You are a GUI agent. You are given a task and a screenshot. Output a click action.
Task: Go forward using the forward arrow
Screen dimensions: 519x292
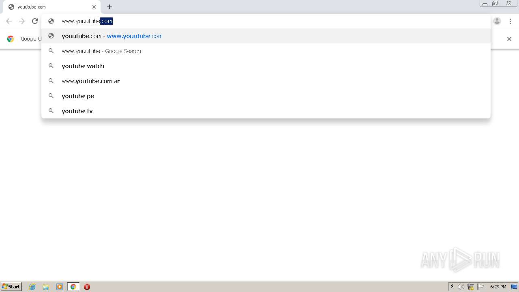point(22,21)
